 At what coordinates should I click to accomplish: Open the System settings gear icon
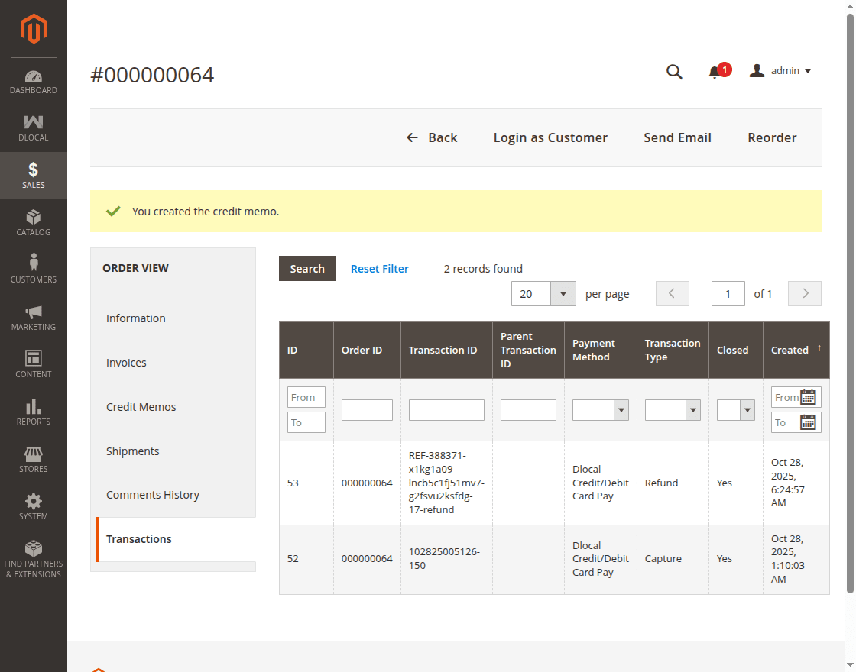pyautogui.click(x=34, y=506)
